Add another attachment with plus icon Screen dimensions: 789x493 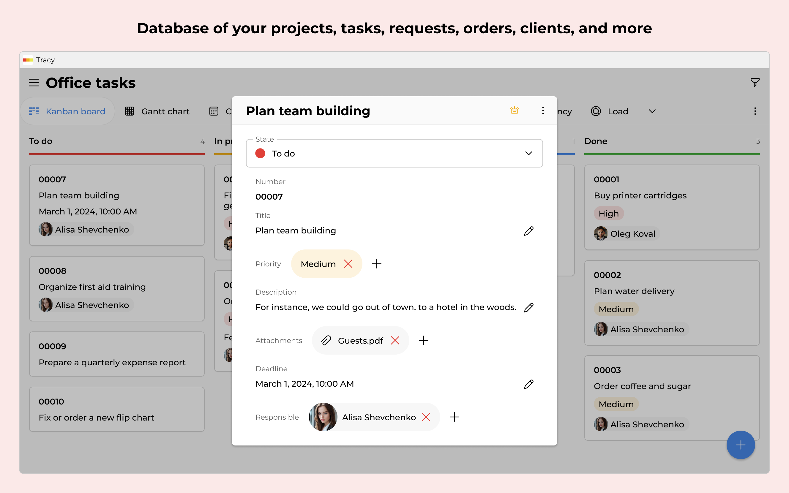423,340
